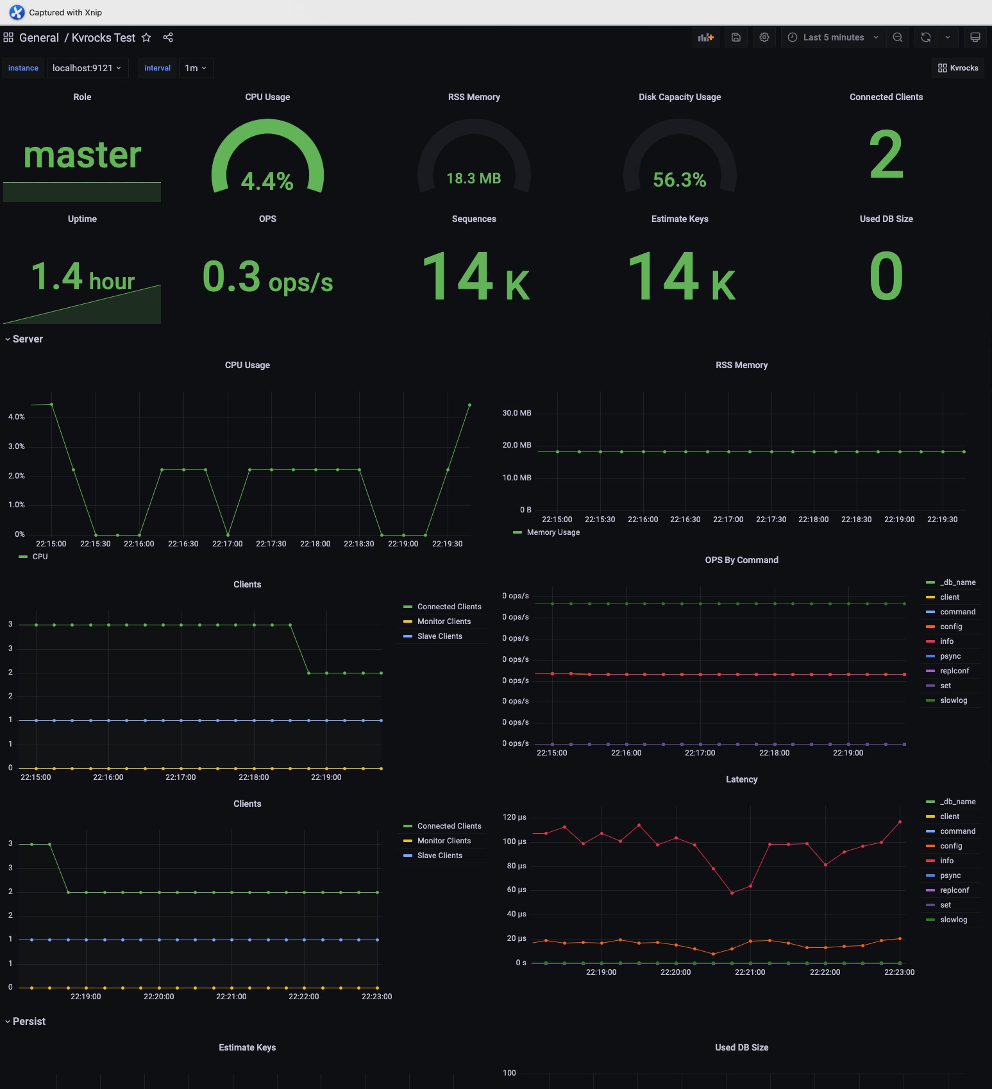The image size is (992, 1089).
Task: Open the instance localhost:9121 dropdown
Action: click(87, 68)
